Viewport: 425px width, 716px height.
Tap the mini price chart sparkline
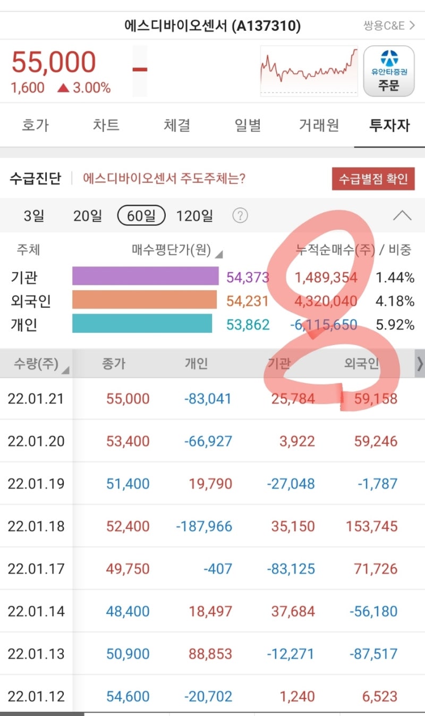pyautogui.click(x=308, y=71)
